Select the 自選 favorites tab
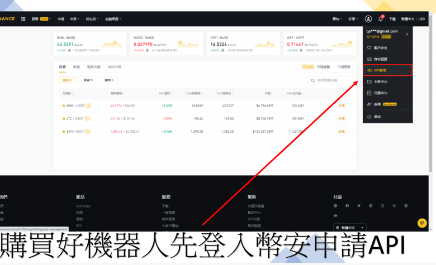Screen dimensions: 436x265 point(62,67)
